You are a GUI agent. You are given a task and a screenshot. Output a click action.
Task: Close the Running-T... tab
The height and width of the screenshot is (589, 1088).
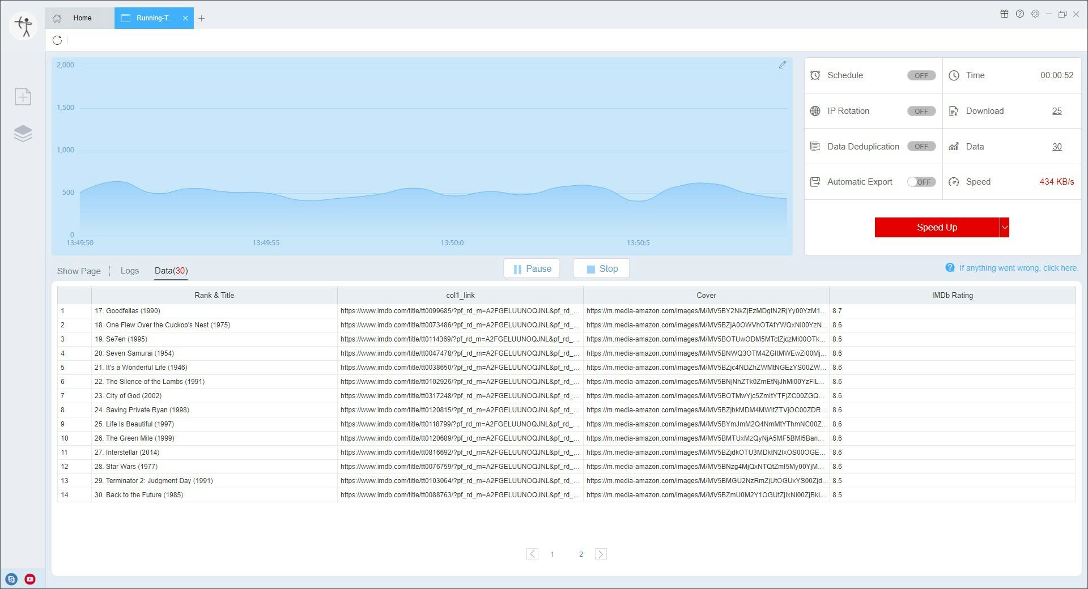click(185, 18)
